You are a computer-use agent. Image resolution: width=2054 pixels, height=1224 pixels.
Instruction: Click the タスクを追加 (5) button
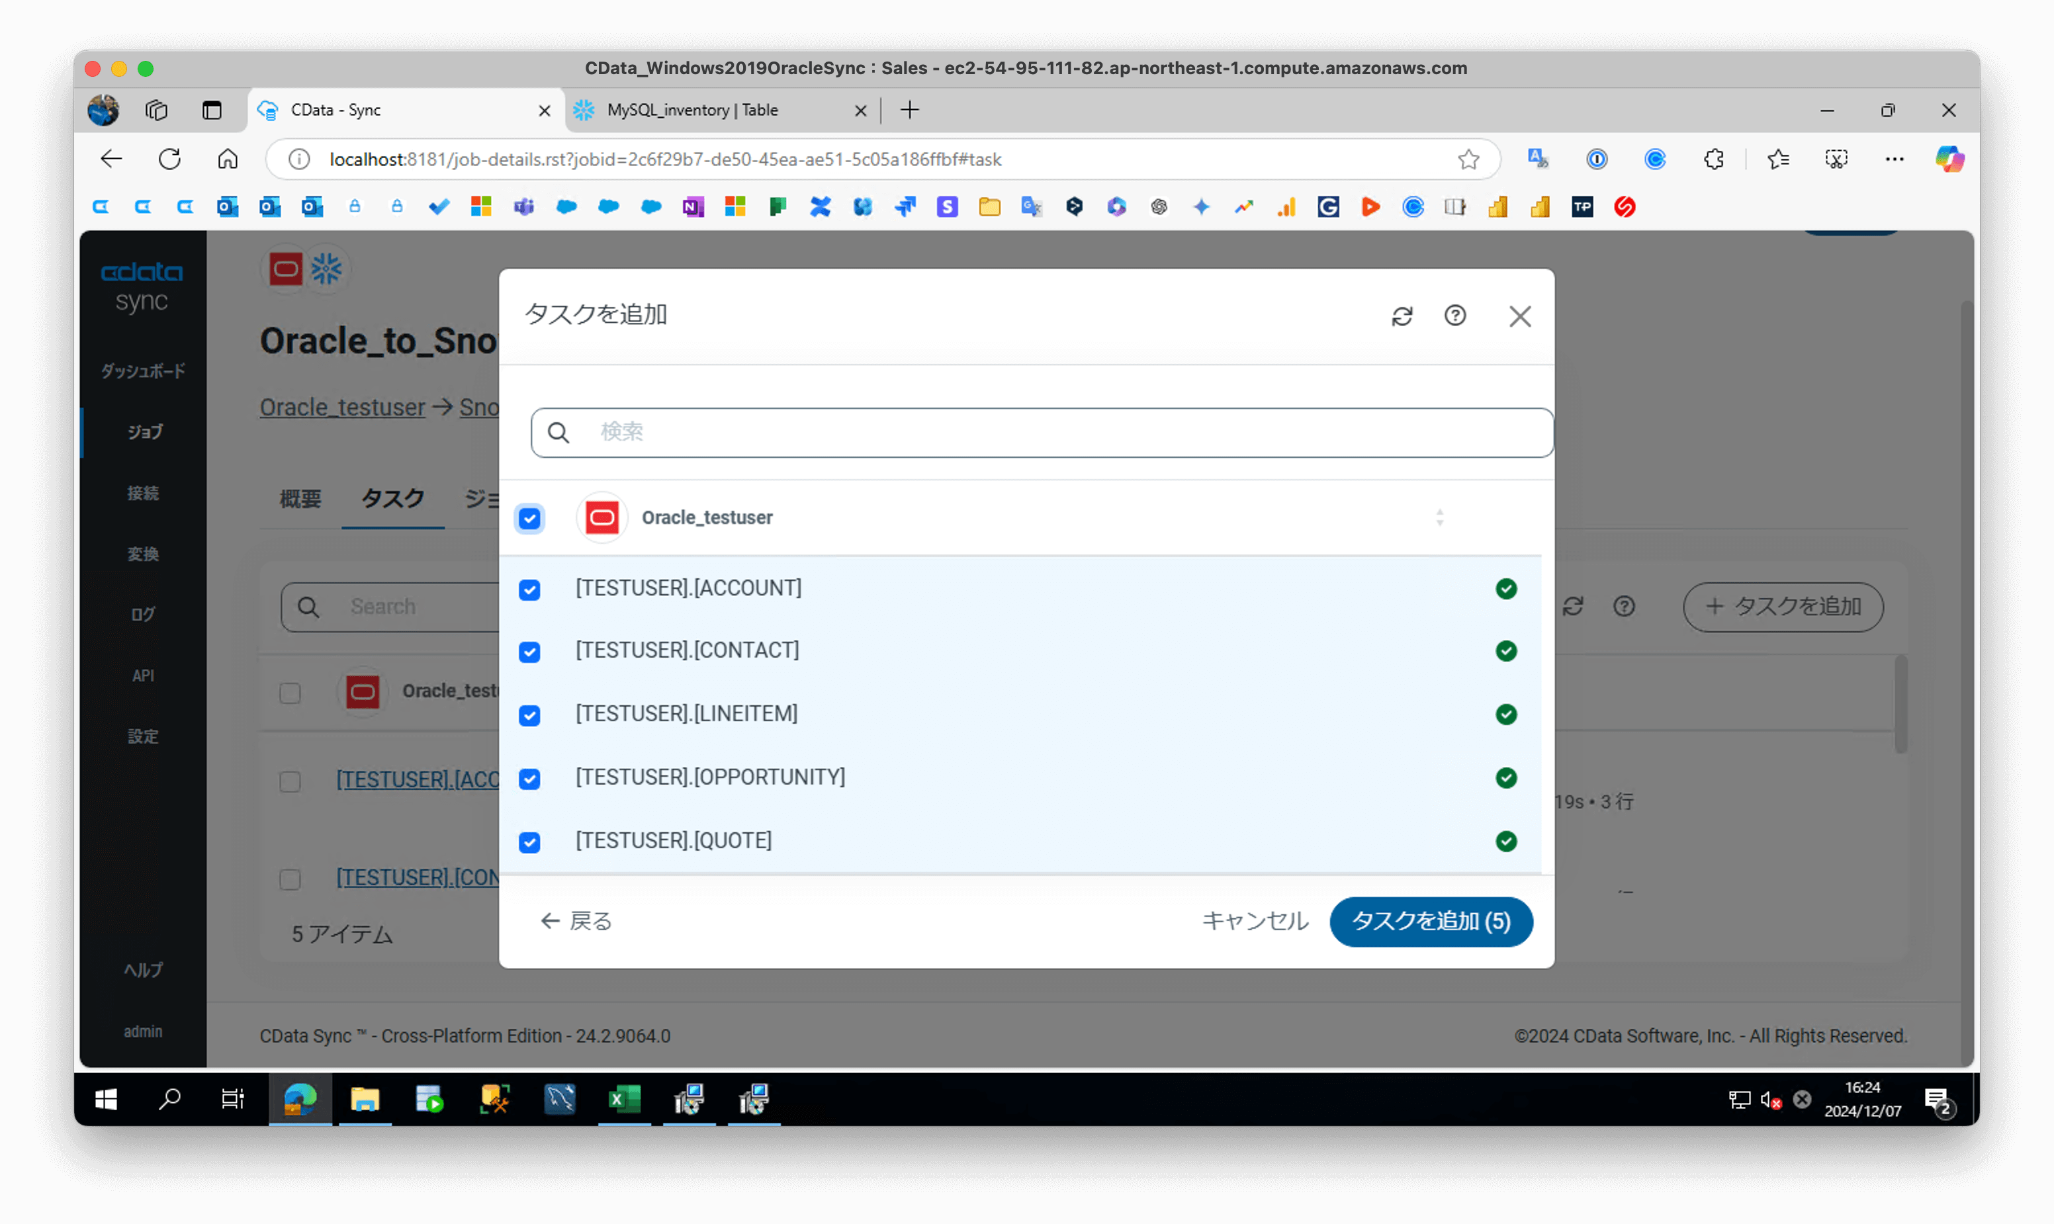point(1431,921)
